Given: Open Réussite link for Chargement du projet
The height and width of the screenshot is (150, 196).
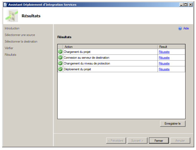Looking at the screenshot, I should pyautogui.click(x=164, y=52).
